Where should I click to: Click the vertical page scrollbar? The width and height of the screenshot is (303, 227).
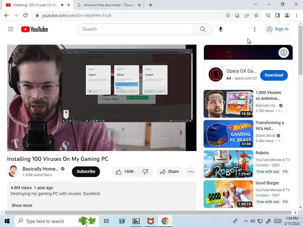[300, 51]
